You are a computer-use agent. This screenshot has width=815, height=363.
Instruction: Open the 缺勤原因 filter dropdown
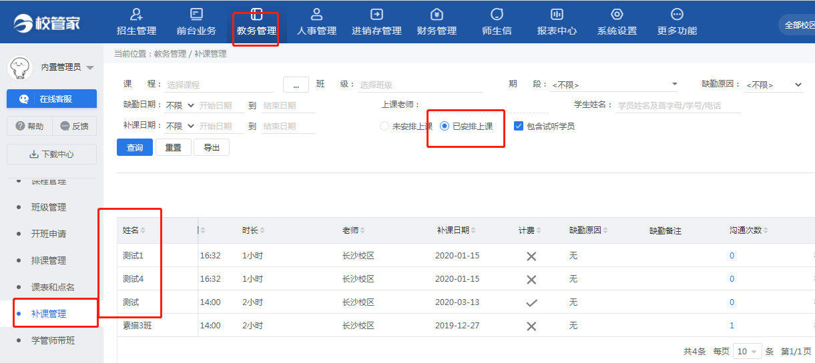(774, 85)
